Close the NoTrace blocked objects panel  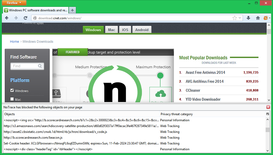pyautogui.click(x=268, y=107)
